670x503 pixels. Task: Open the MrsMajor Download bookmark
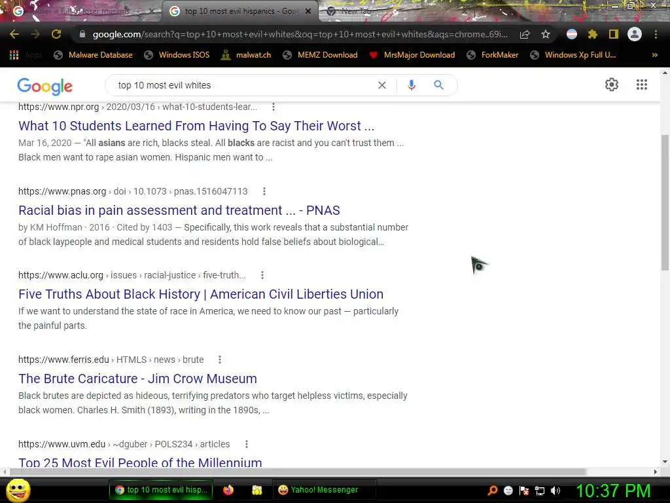coord(412,55)
